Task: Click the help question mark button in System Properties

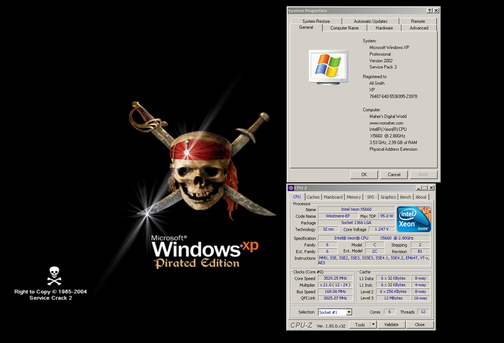Action: tap(430, 11)
